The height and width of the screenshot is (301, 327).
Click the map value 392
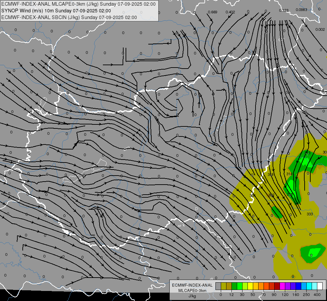271,195
